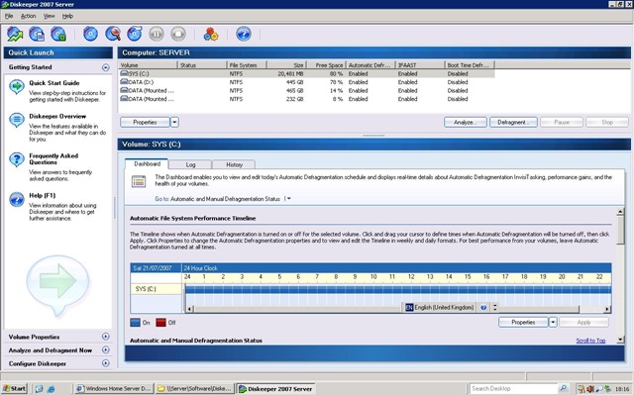Click the plain blue disc toolbar icon
This screenshot has width=634, height=396.
pyautogui.click(x=90, y=34)
